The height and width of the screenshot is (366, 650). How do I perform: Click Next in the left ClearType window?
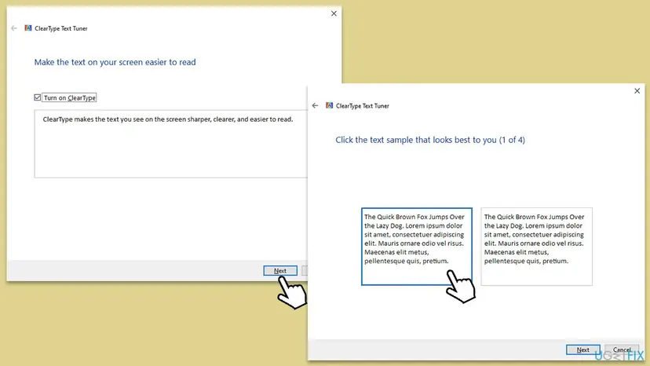point(280,270)
